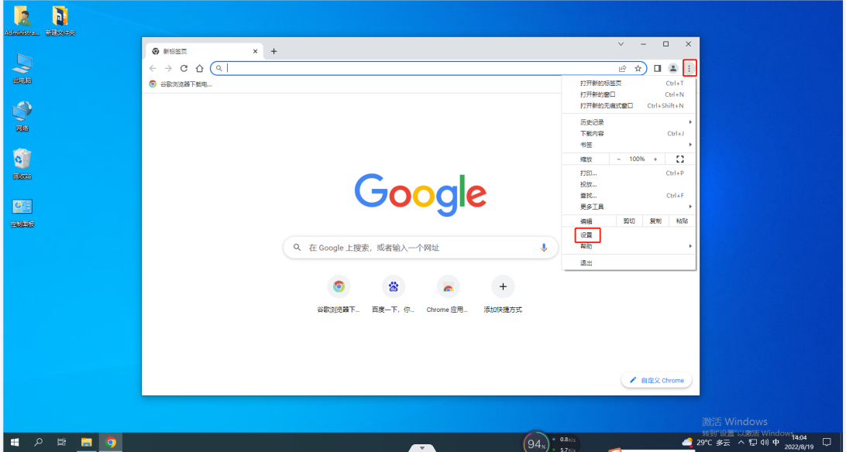
Task: Select the 控制面板 desktop icon
Action: tap(22, 212)
